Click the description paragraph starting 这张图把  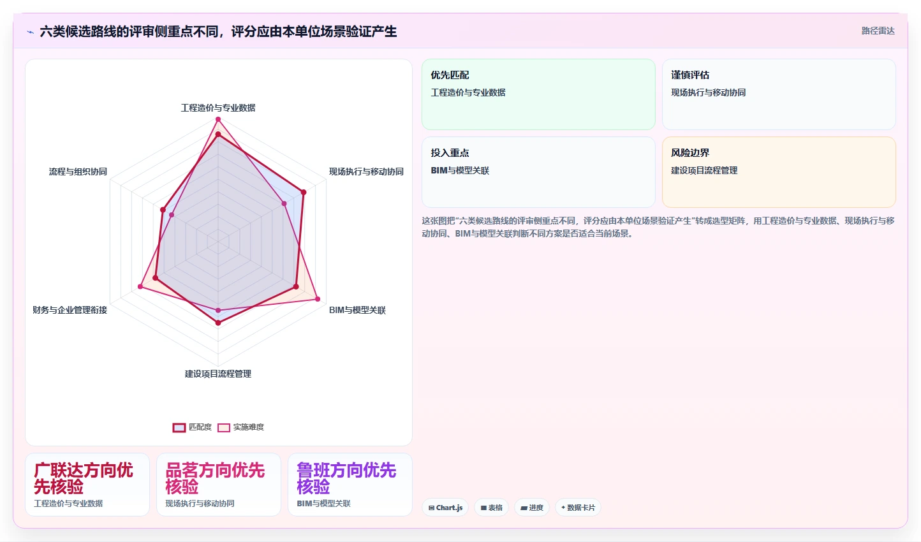click(658, 227)
